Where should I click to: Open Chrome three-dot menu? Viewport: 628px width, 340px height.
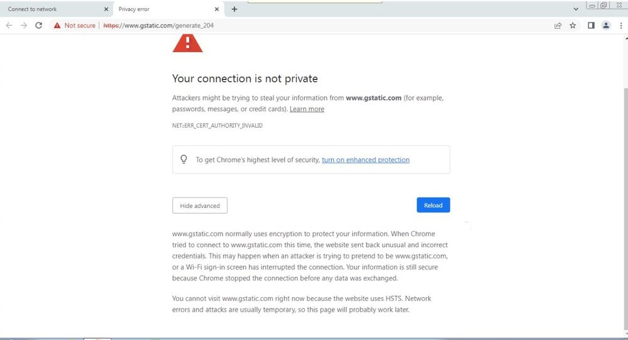click(x=620, y=26)
